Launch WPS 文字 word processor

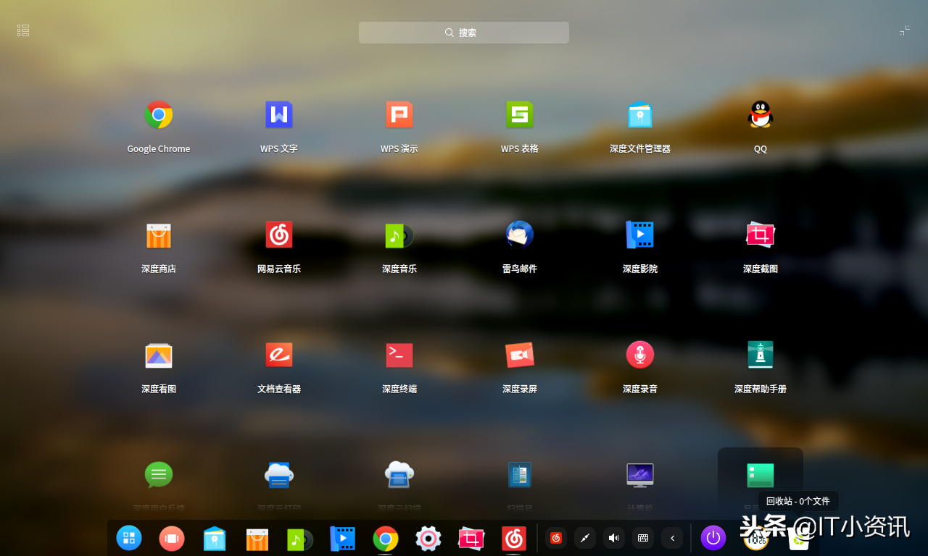tap(279, 115)
